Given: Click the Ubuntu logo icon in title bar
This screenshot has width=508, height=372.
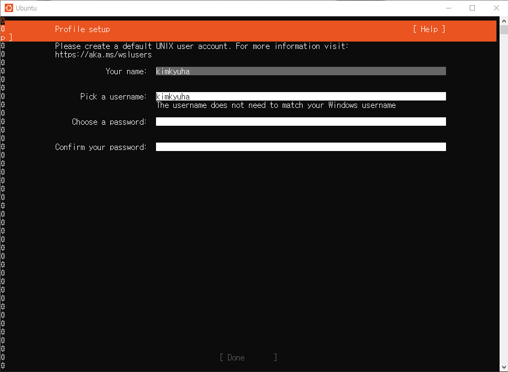Looking at the screenshot, I should [9, 8].
